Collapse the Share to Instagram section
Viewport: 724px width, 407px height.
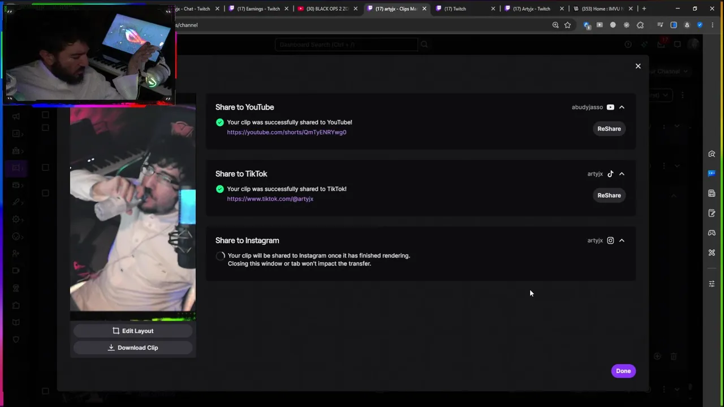click(622, 241)
